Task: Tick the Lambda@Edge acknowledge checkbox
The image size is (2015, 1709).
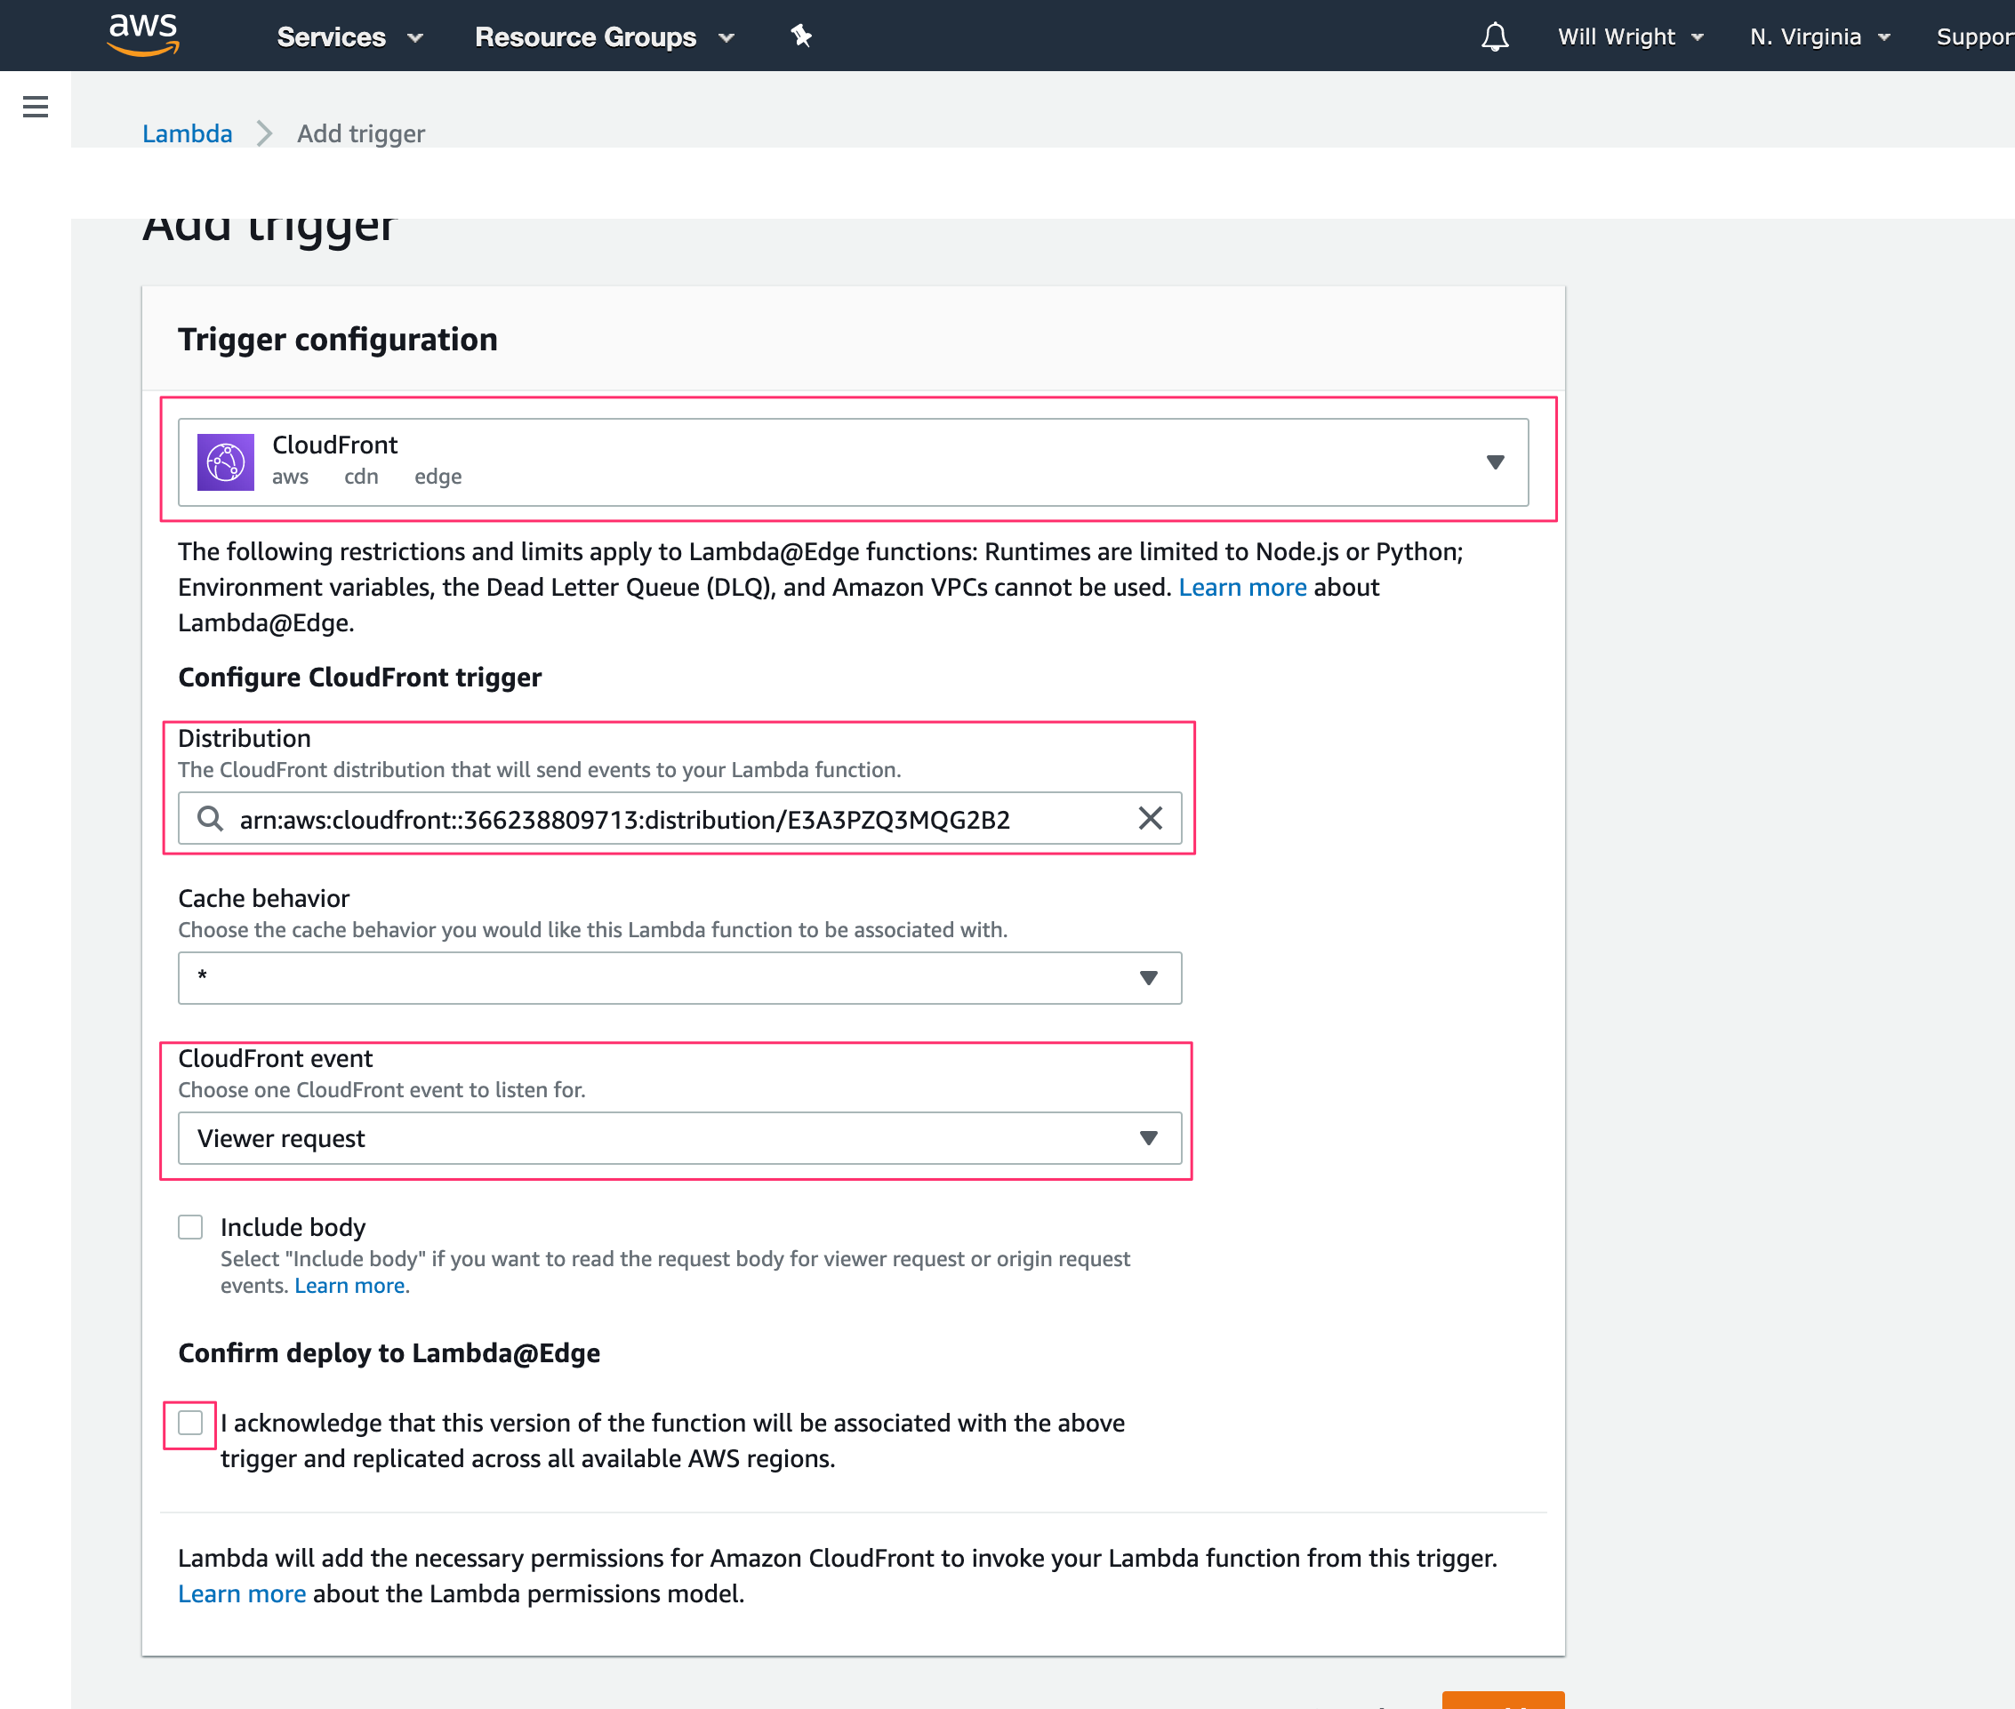Action: point(191,1424)
